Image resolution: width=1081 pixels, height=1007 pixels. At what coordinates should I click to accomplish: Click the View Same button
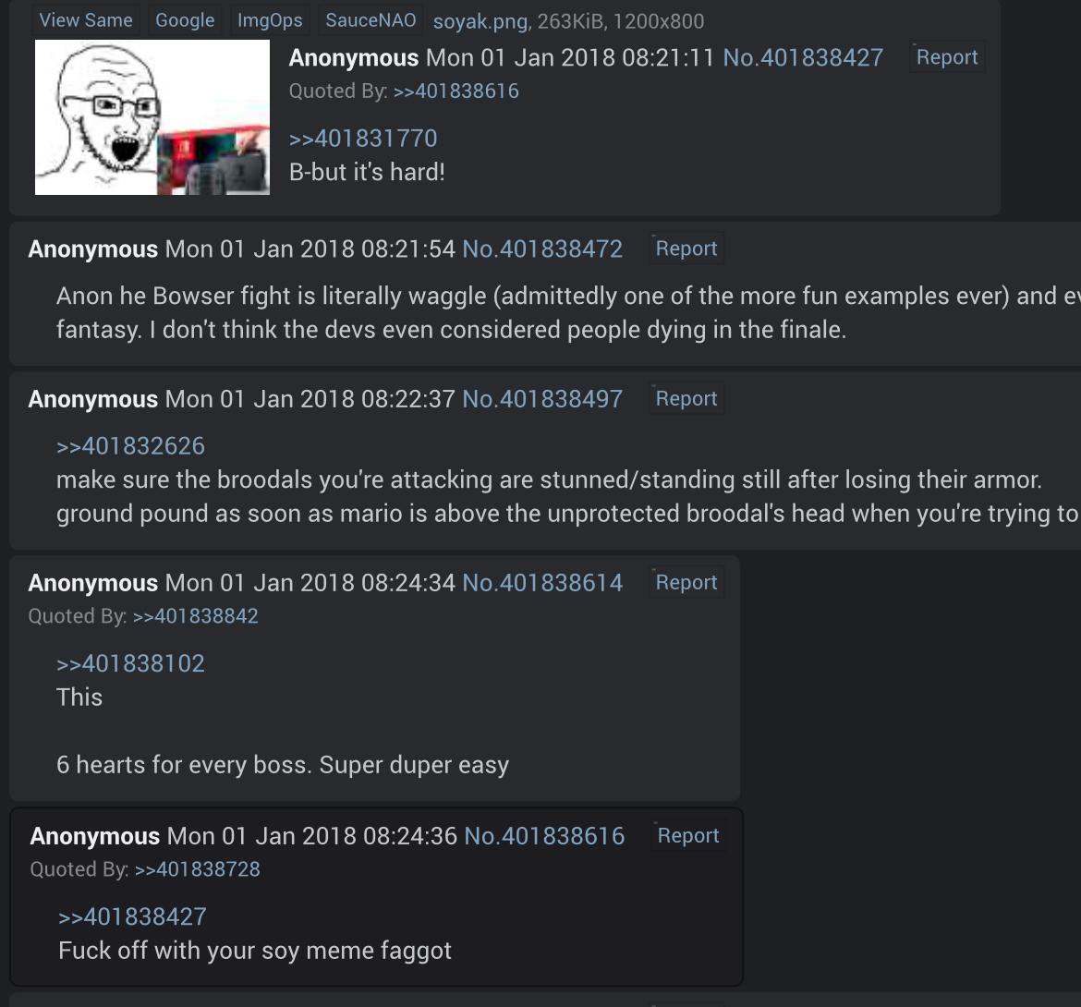[86, 20]
